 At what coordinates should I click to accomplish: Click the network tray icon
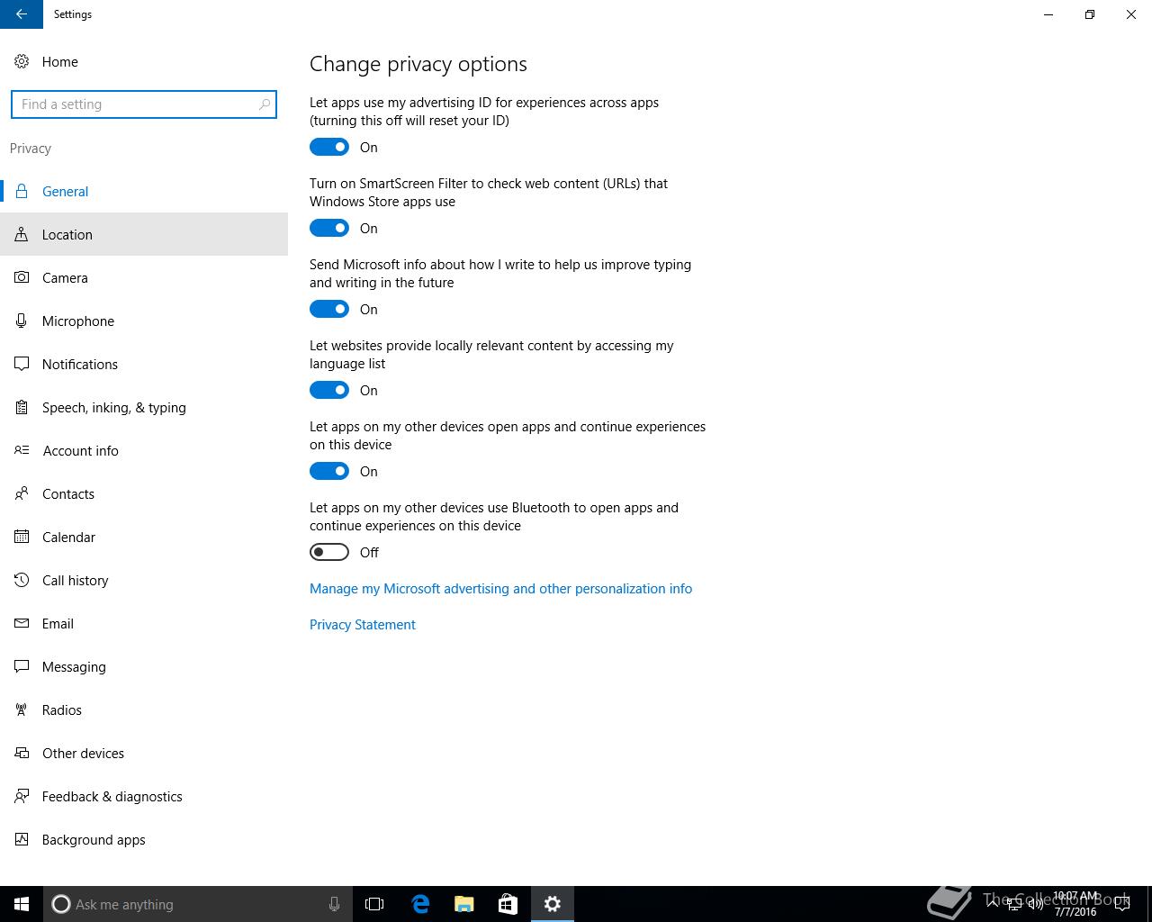(x=1014, y=904)
